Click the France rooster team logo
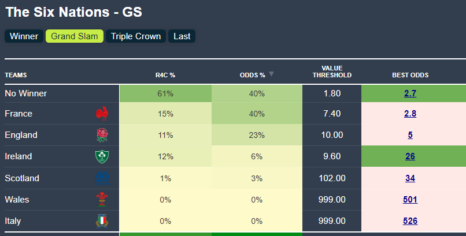Image resolution: width=466 pixels, height=236 pixels. pyautogui.click(x=102, y=114)
